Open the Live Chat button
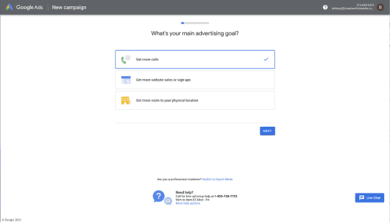390x222 pixels. click(x=370, y=198)
